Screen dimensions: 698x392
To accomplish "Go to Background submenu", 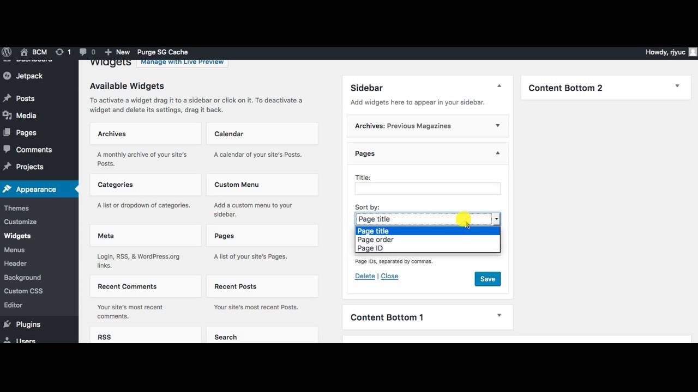I will click(22, 278).
